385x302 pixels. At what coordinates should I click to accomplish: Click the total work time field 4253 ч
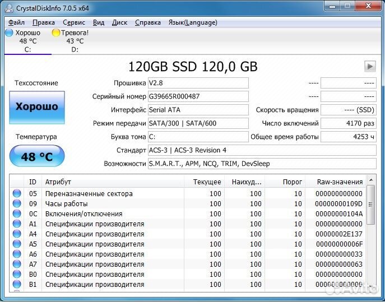pos(349,137)
